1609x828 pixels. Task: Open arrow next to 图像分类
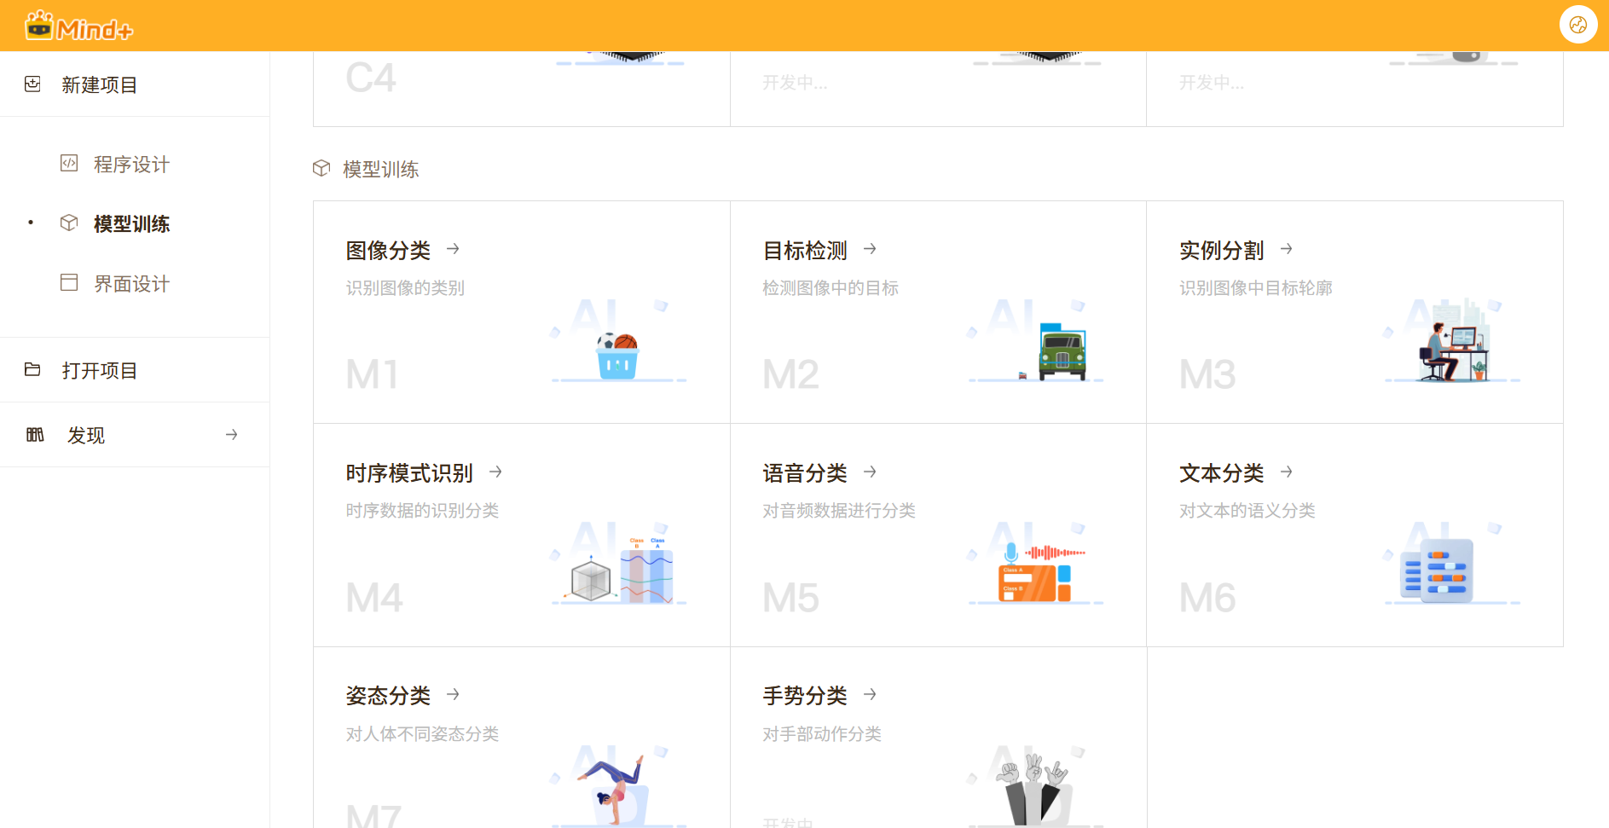pos(453,249)
